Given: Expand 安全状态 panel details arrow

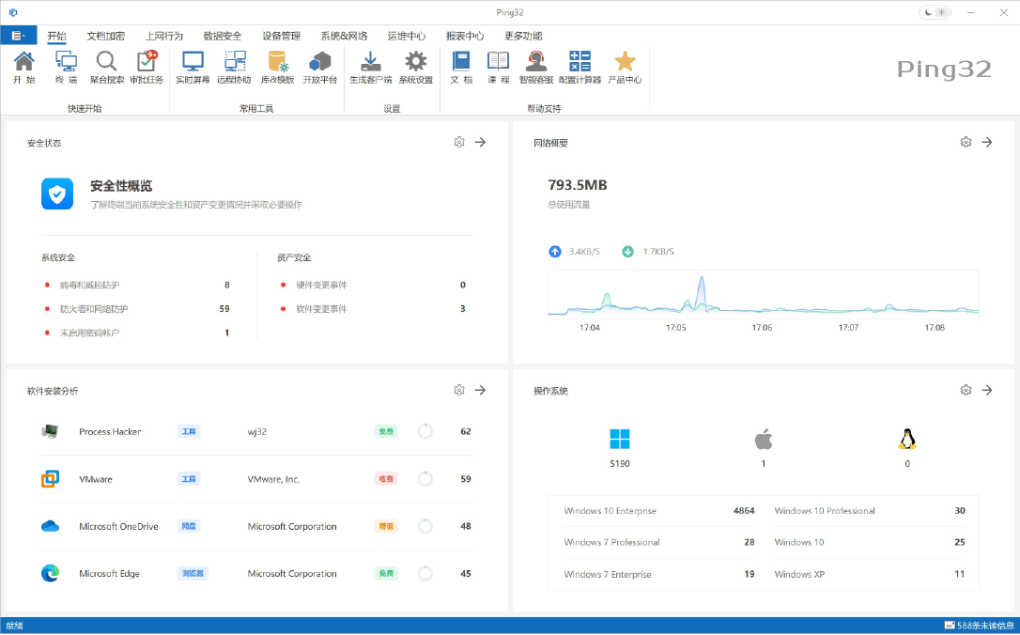Looking at the screenshot, I should pyautogui.click(x=480, y=141).
